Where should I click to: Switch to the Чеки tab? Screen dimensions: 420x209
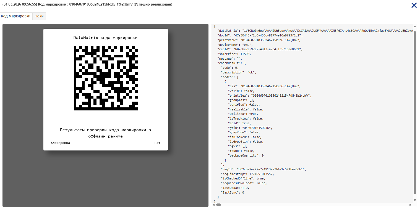[39, 16]
